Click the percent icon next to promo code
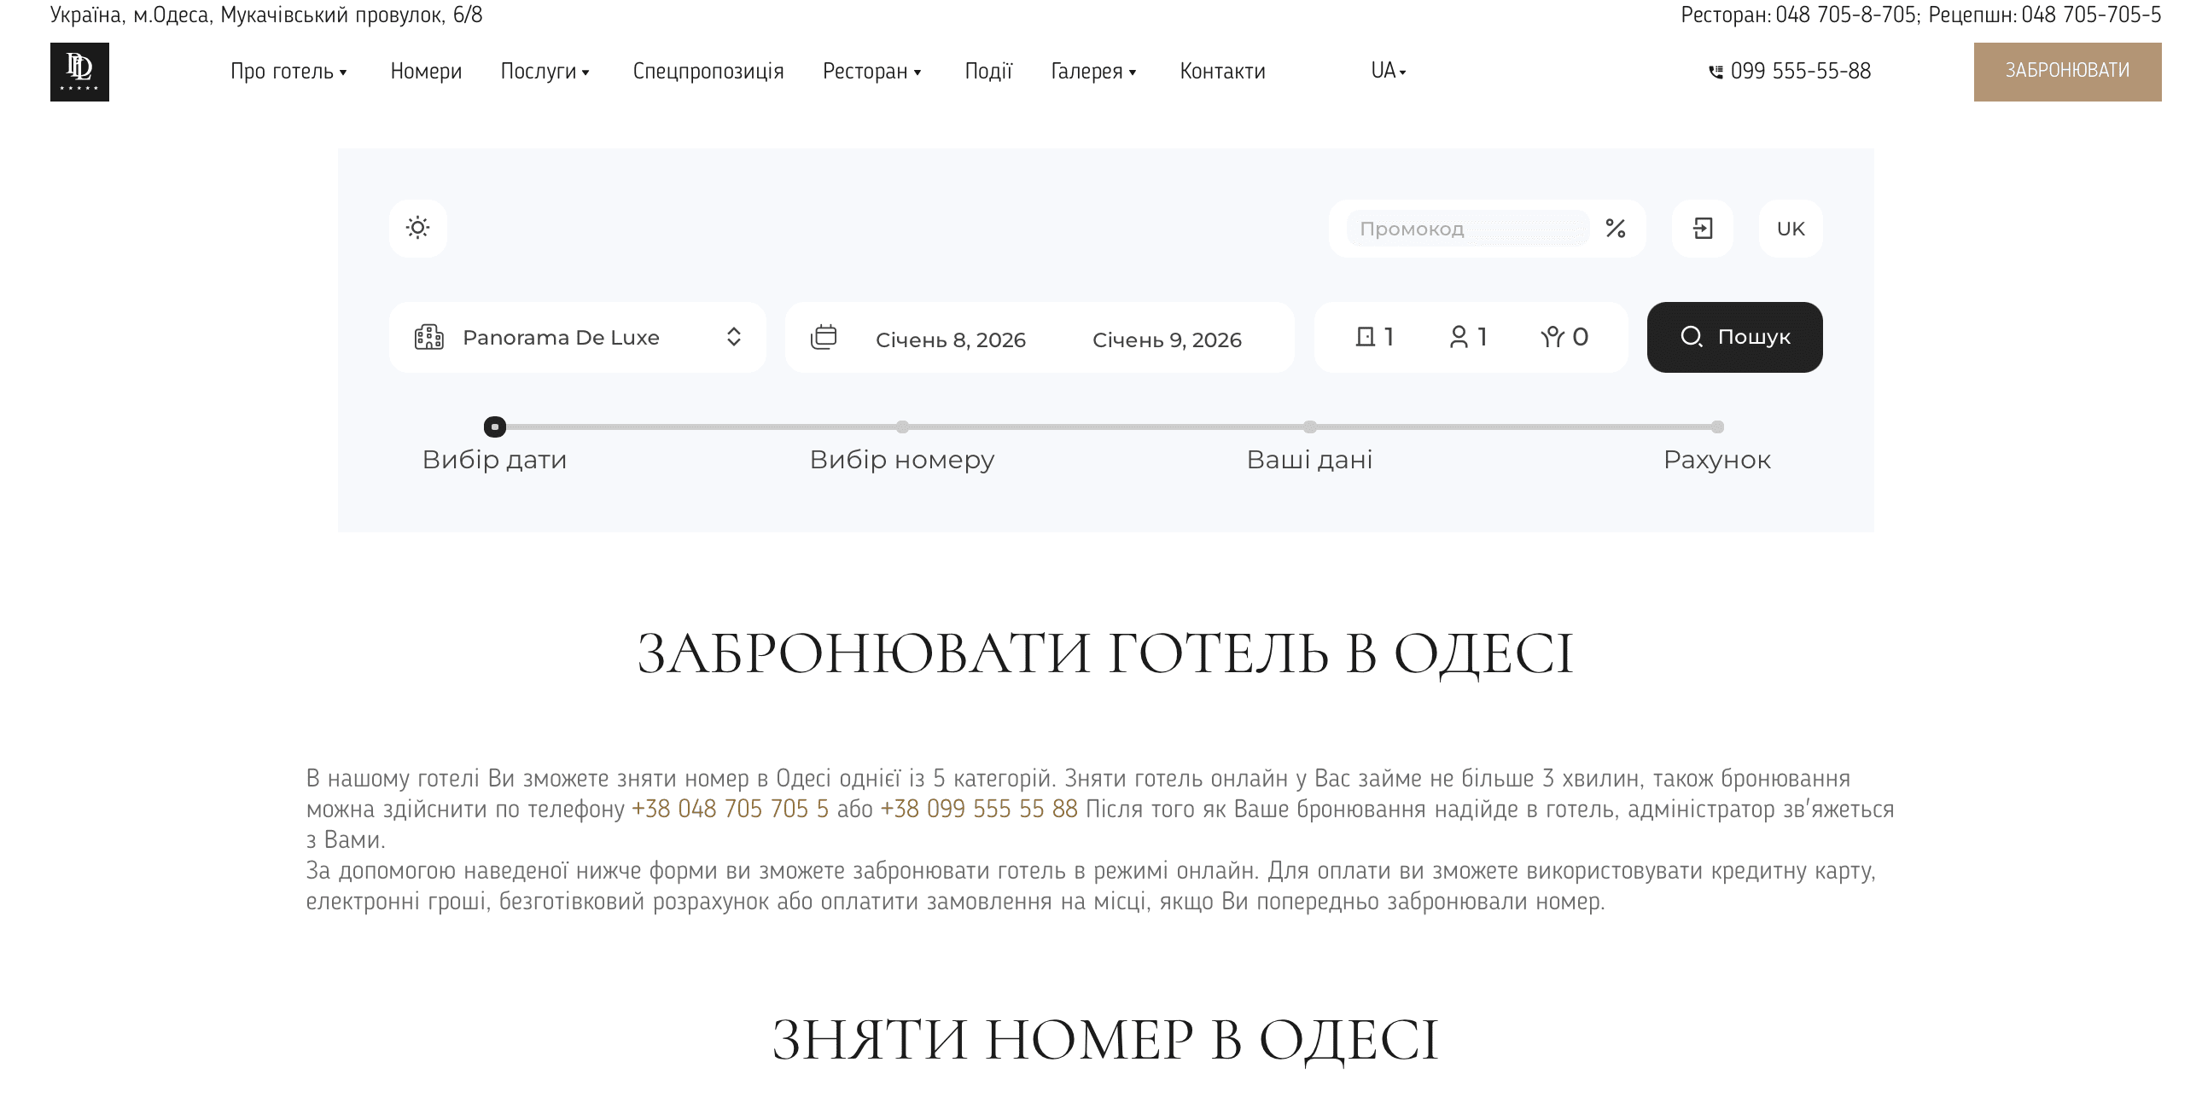The image size is (2202, 1097). point(1617,228)
